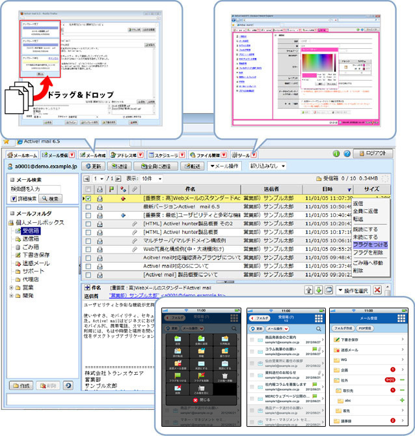415x436 pixels.
Task: Click favorites star icon beside browser tab
Action: [6, 141]
